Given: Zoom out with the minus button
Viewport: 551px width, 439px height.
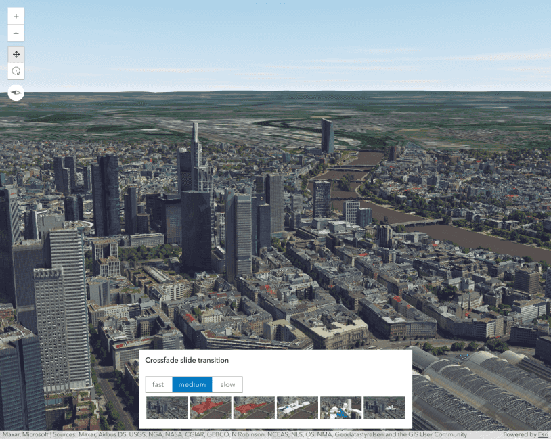Looking at the screenshot, I should [x=16, y=33].
